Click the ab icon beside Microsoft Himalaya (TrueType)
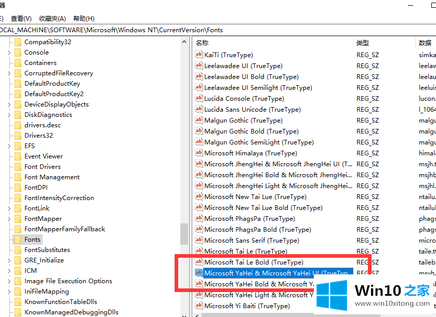 [199, 153]
